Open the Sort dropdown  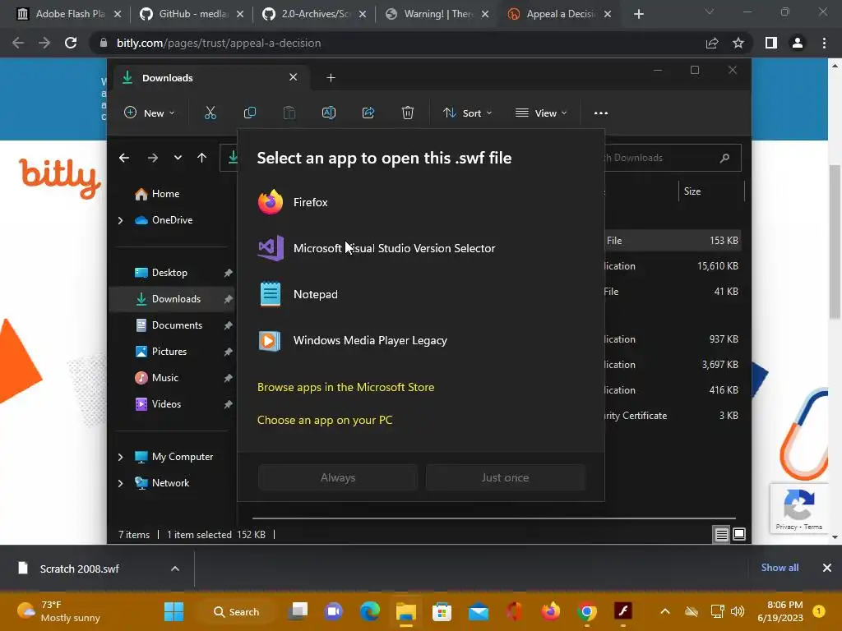pos(467,113)
